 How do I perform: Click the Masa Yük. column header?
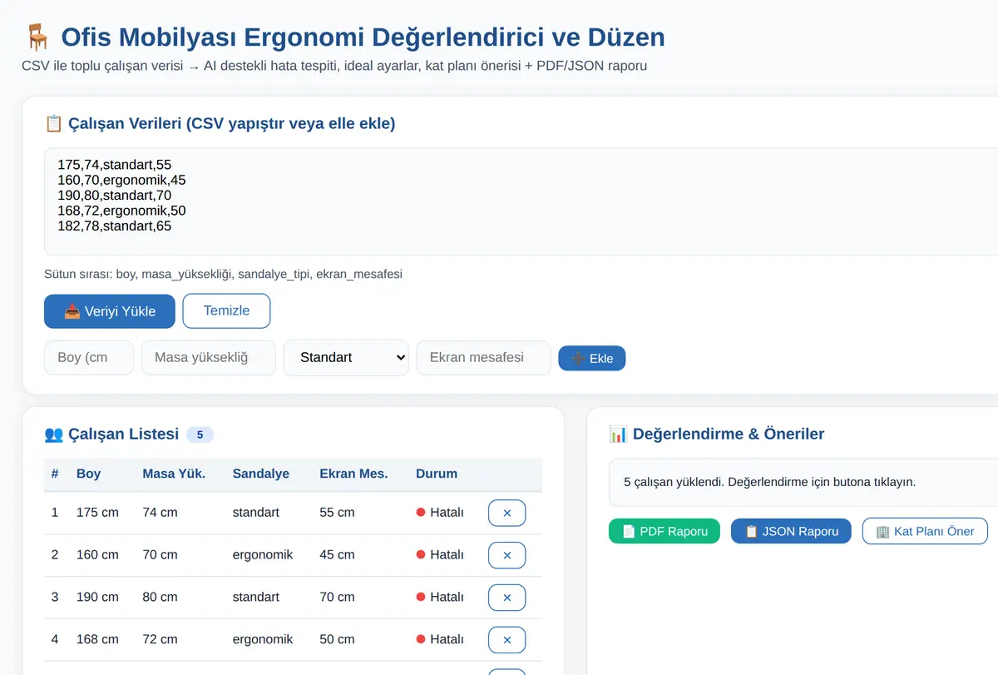pyautogui.click(x=174, y=474)
